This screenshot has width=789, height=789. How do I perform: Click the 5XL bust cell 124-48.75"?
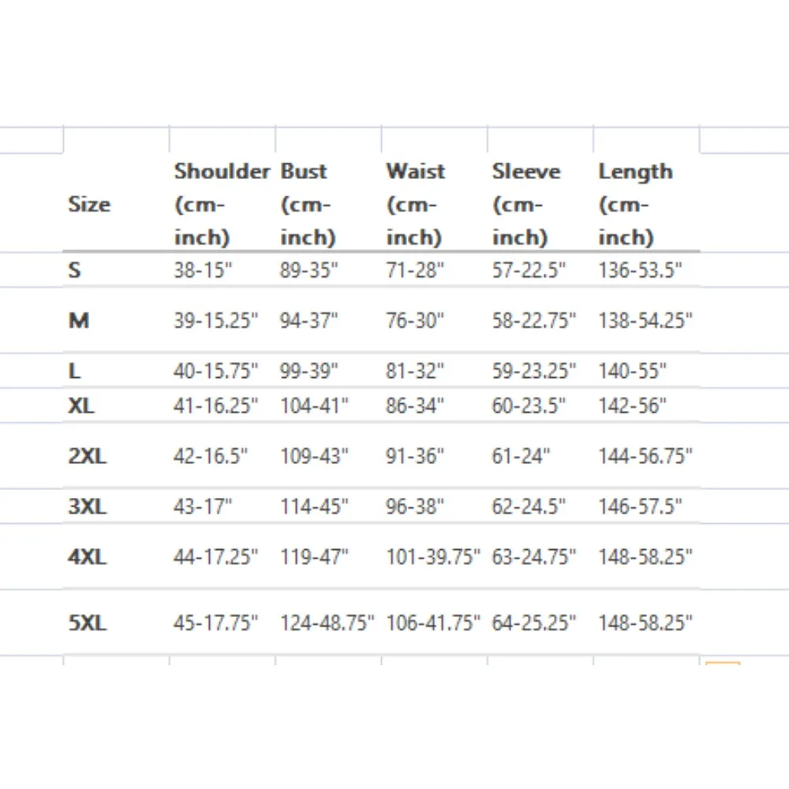[327, 623]
